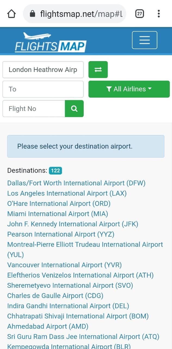Viewport: 172px width, 349px height.
Task: Tap the browser home icon
Action: 11,13
